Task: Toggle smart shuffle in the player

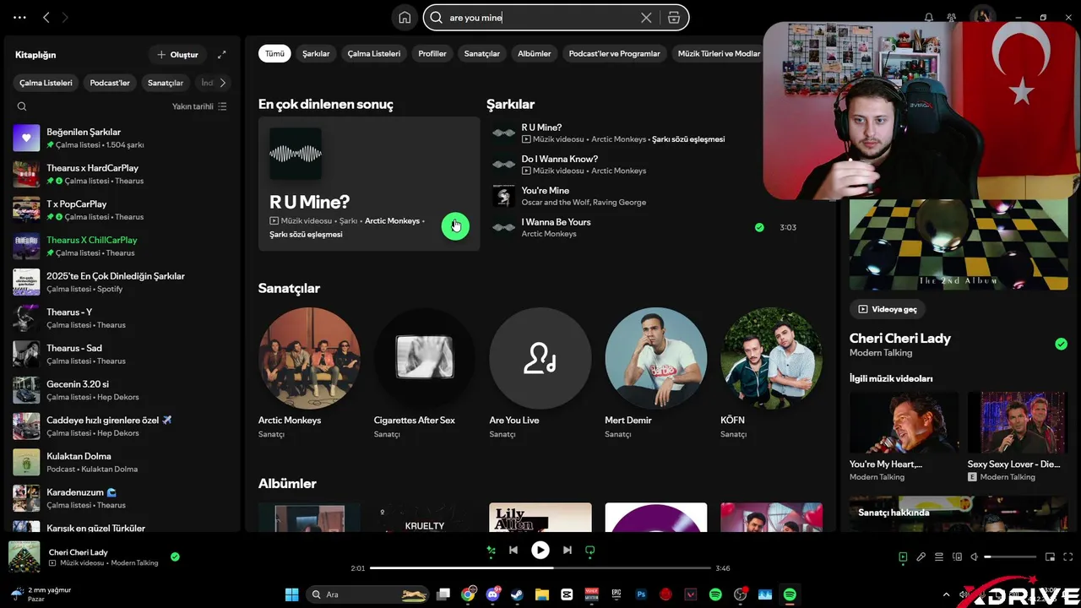Action: point(491,550)
